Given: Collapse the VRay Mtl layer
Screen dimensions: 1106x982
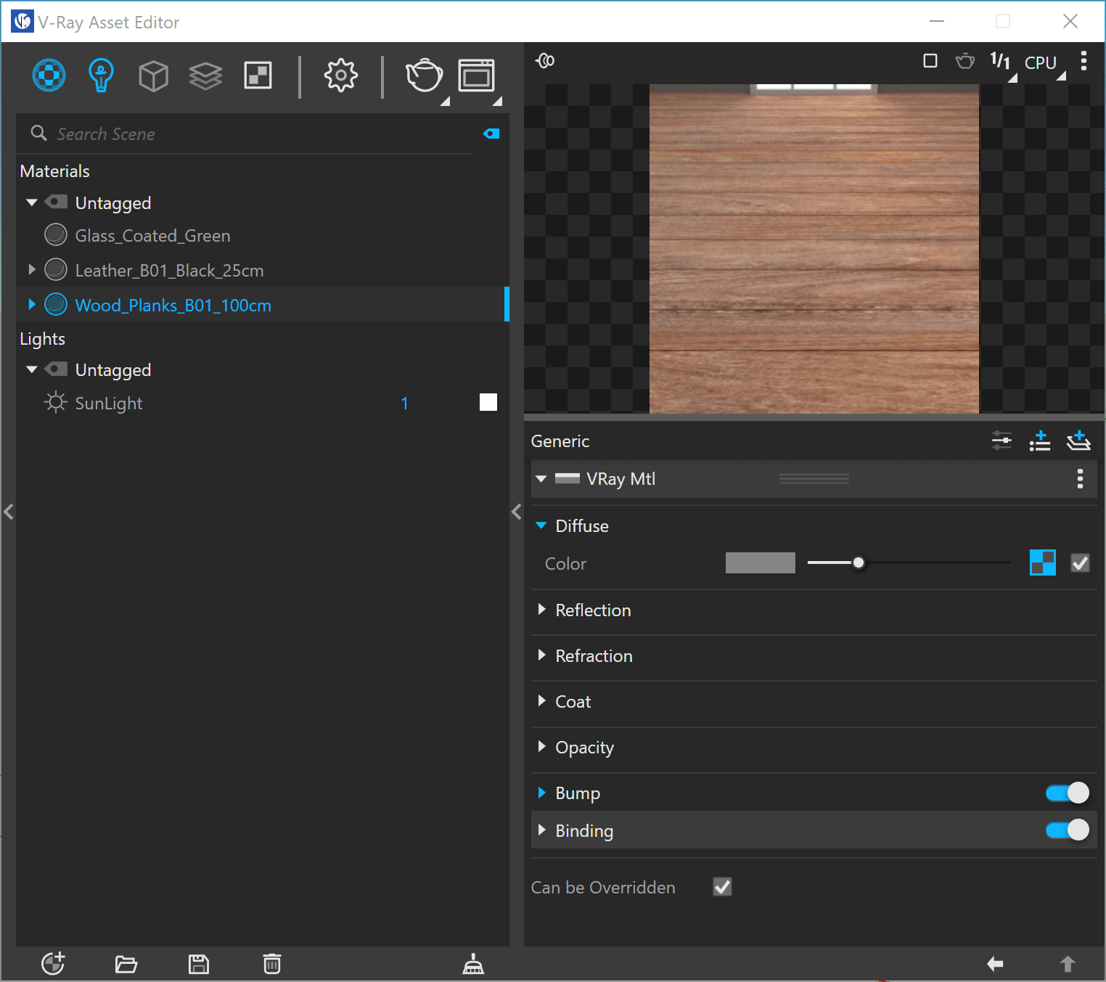Looking at the screenshot, I should [x=541, y=479].
